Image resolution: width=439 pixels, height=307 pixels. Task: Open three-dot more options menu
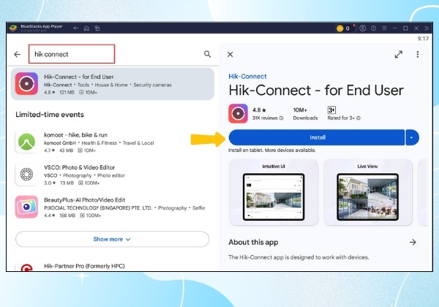418,54
